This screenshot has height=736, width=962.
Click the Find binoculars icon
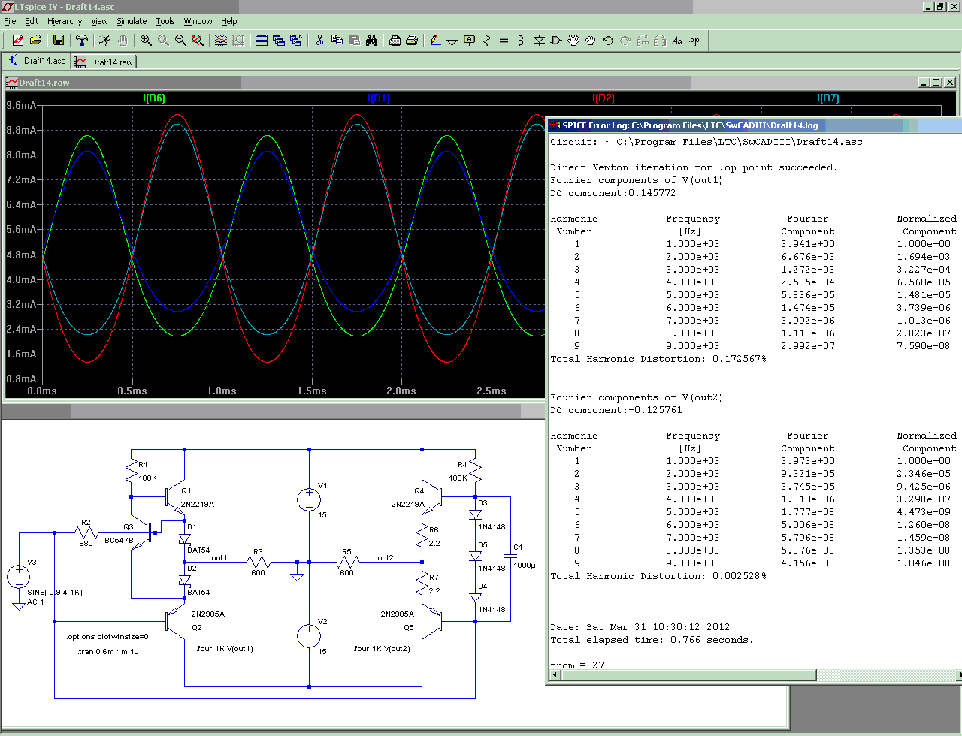371,41
